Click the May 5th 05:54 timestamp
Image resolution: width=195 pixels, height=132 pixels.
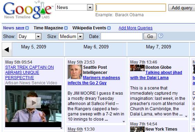coord(19,62)
